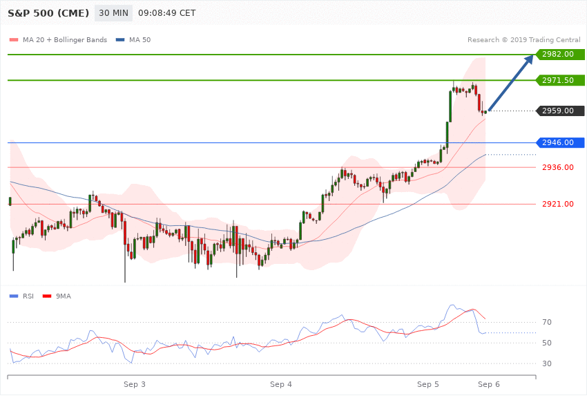Click the 09:08:49 CET timestamp
The width and height of the screenshot is (587, 398).
[x=167, y=13]
